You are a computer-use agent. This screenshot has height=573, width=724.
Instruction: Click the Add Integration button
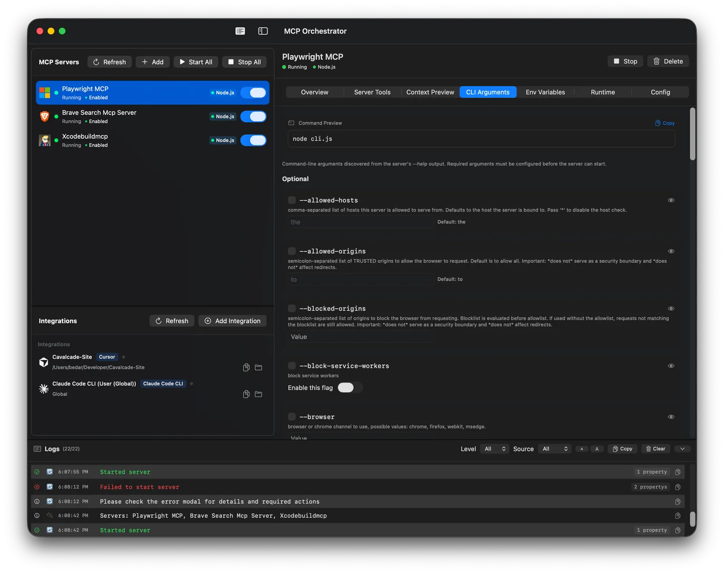click(x=232, y=320)
